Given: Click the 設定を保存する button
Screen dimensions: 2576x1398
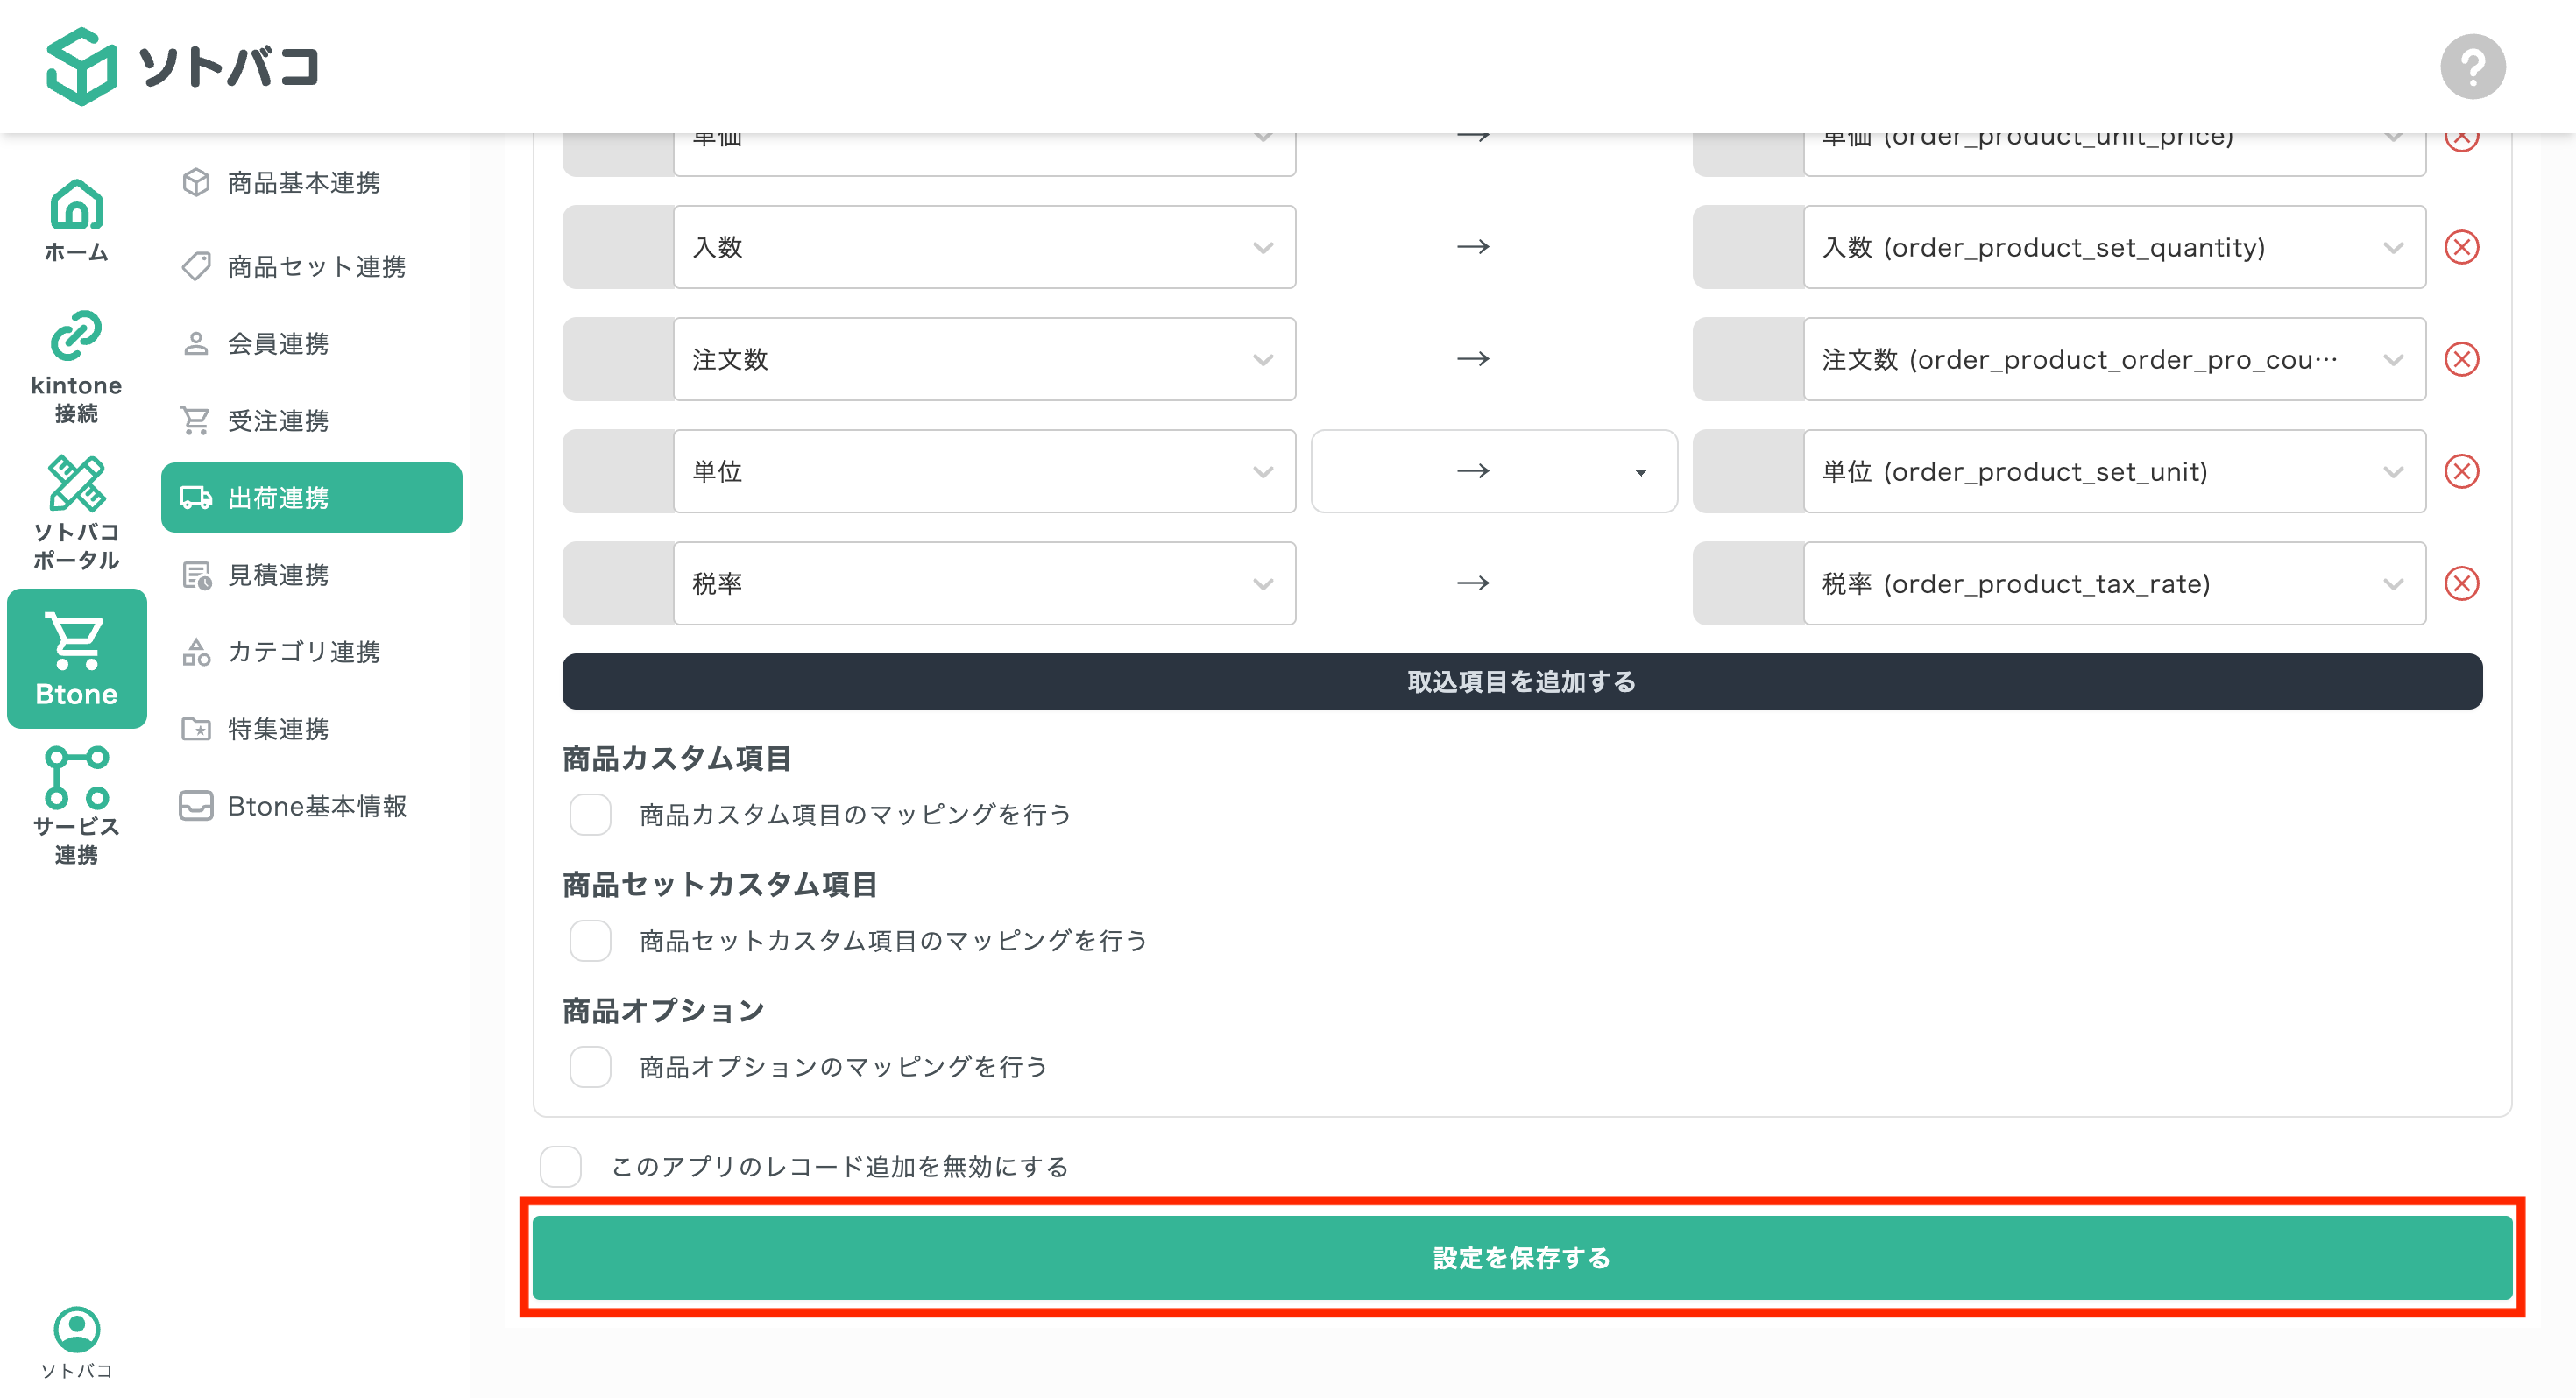Looking at the screenshot, I should tap(1520, 1258).
